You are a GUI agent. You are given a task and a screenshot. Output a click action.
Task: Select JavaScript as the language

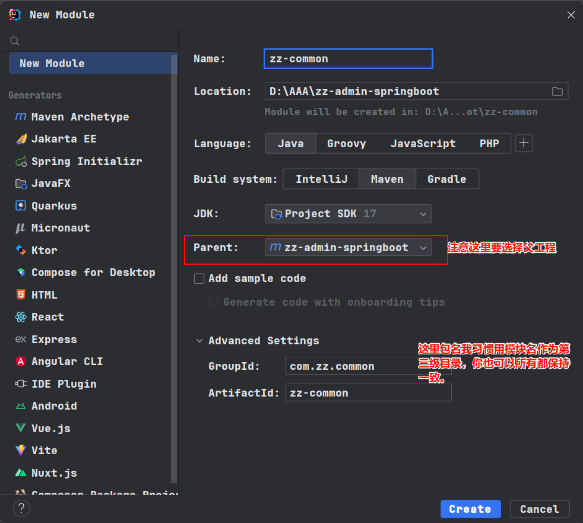(x=423, y=144)
